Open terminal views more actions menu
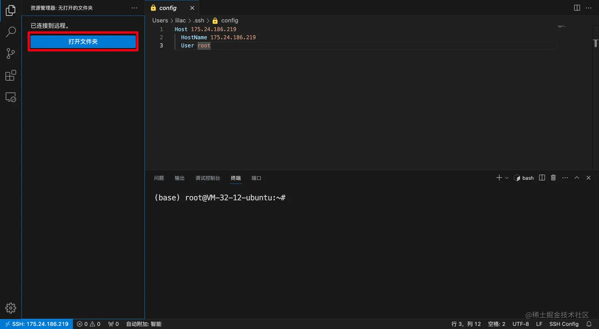The width and height of the screenshot is (599, 329). pos(565,178)
